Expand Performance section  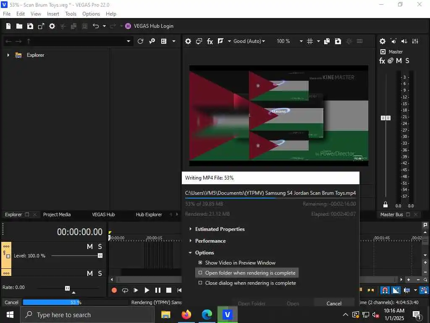pyautogui.click(x=207, y=241)
